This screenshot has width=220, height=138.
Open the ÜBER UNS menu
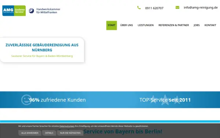[126, 25]
